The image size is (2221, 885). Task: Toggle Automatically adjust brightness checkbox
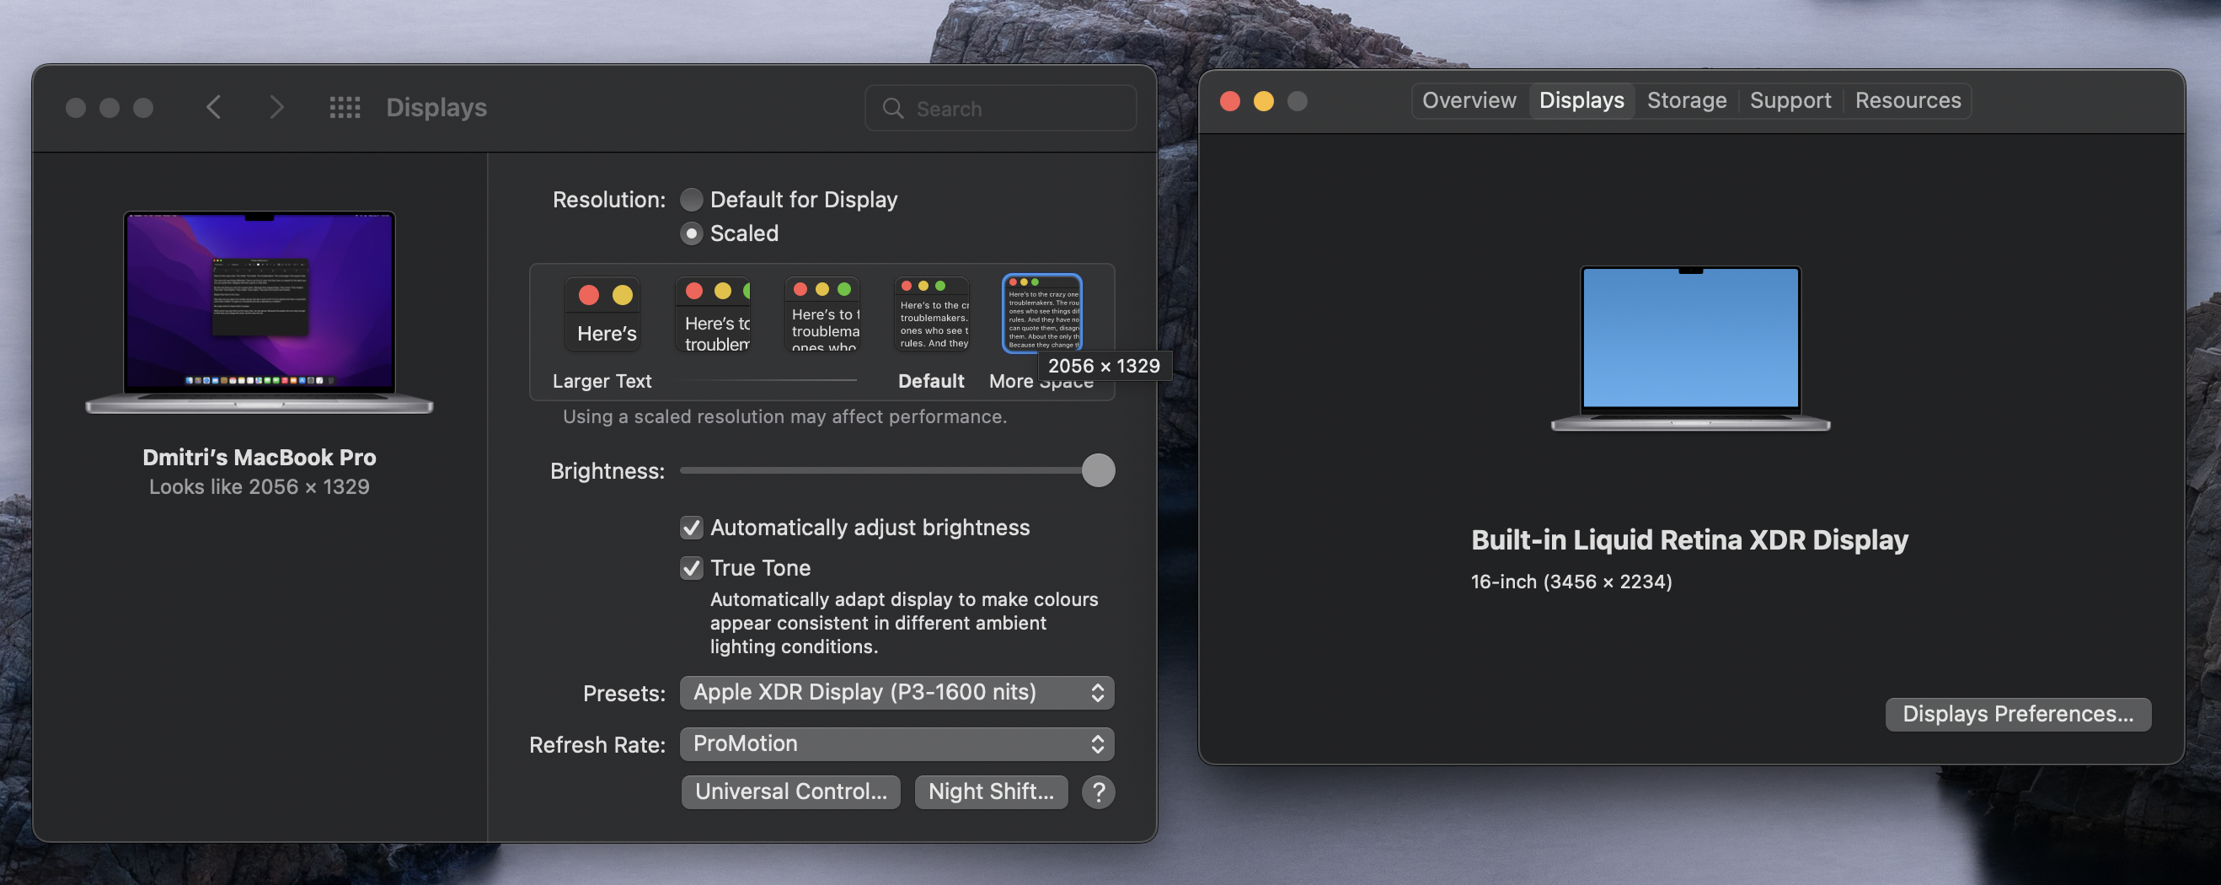point(692,528)
